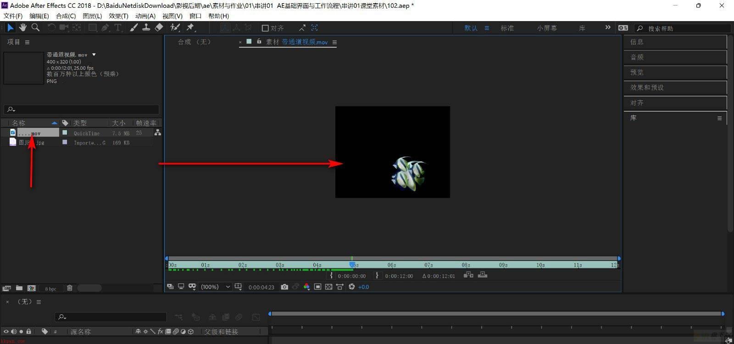Click the 03s mark on footage timeline
734x344 pixels.
tap(280, 265)
